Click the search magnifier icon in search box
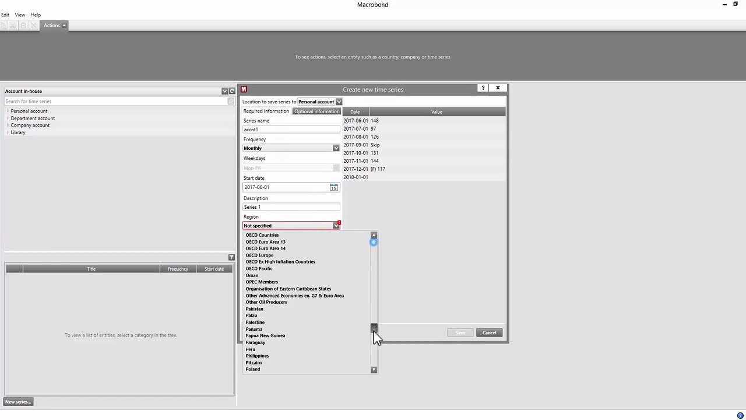Image resolution: width=746 pixels, height=420 pixels. coord(231,101)
